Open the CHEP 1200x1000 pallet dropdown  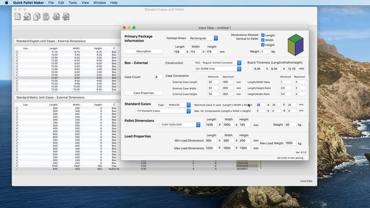click(x=180, y=125)
